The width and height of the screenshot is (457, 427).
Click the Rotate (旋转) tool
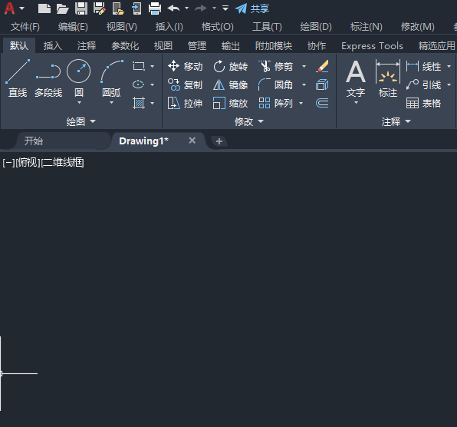[231, 67]
